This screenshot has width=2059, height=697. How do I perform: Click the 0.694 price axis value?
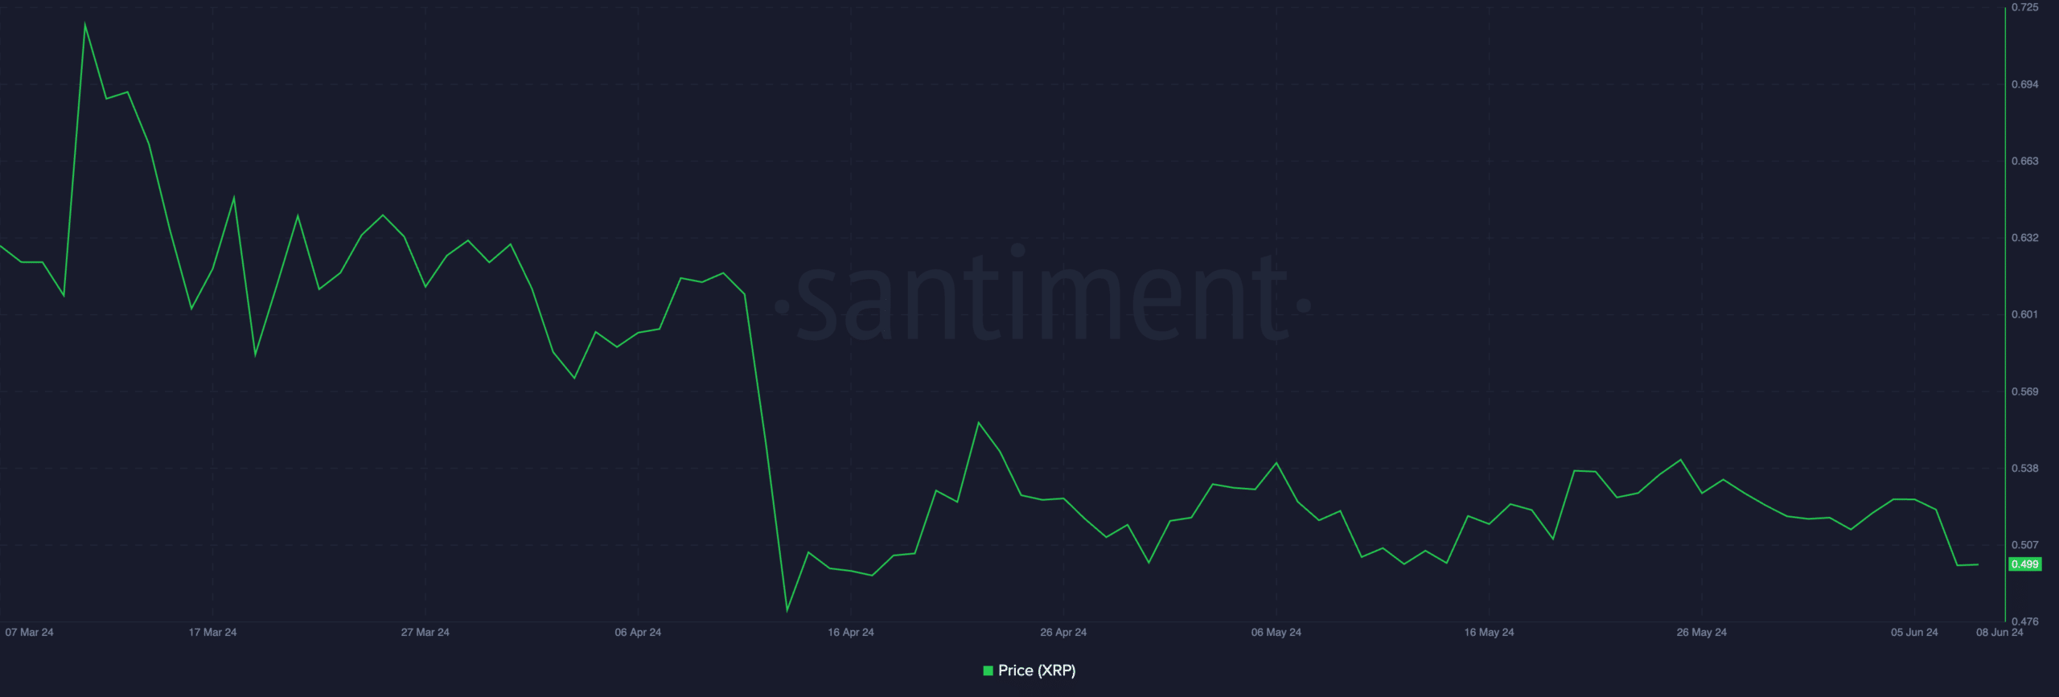(x=2025, y=84)
